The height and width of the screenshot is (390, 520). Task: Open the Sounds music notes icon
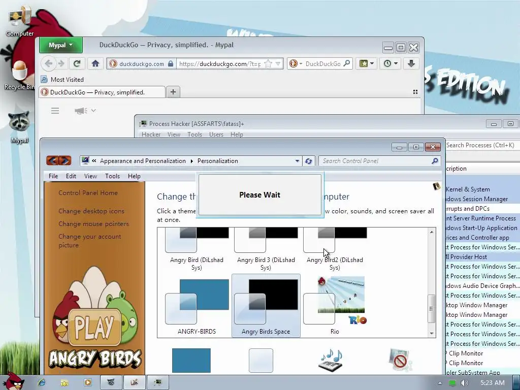(x=330, y=361)
